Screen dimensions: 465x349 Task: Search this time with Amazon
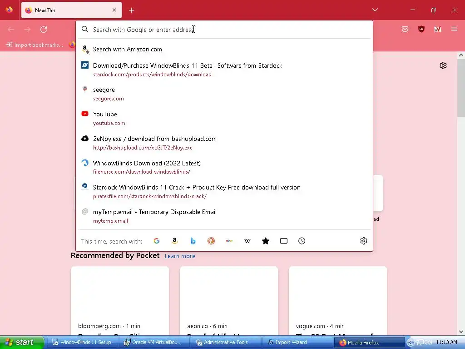tap(175, 241)
